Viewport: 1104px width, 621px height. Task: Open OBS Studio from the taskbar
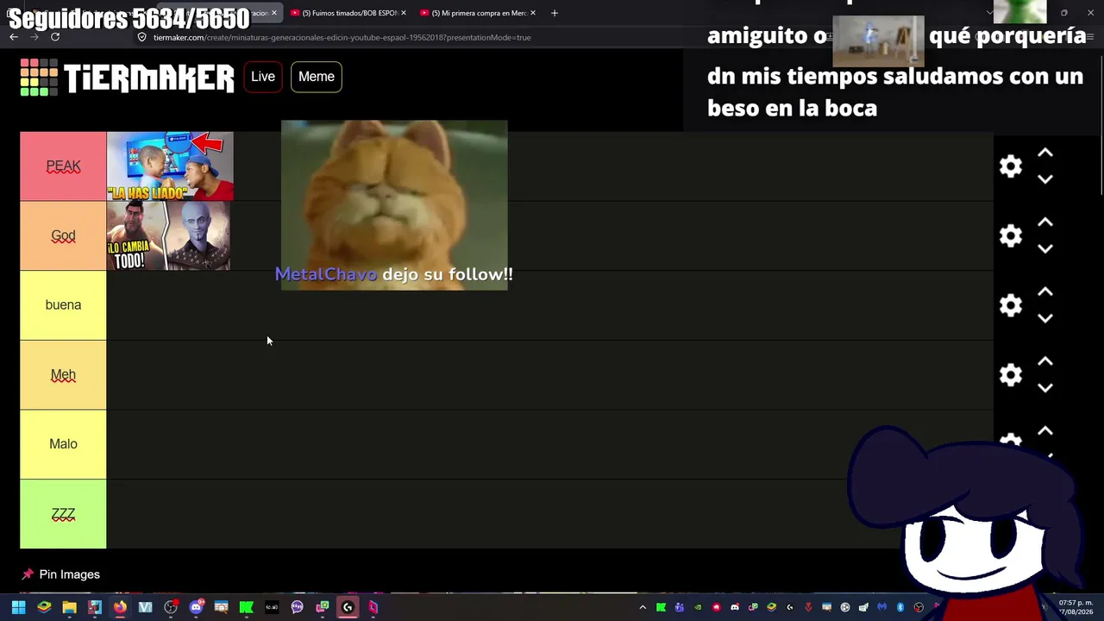(171, 607)
